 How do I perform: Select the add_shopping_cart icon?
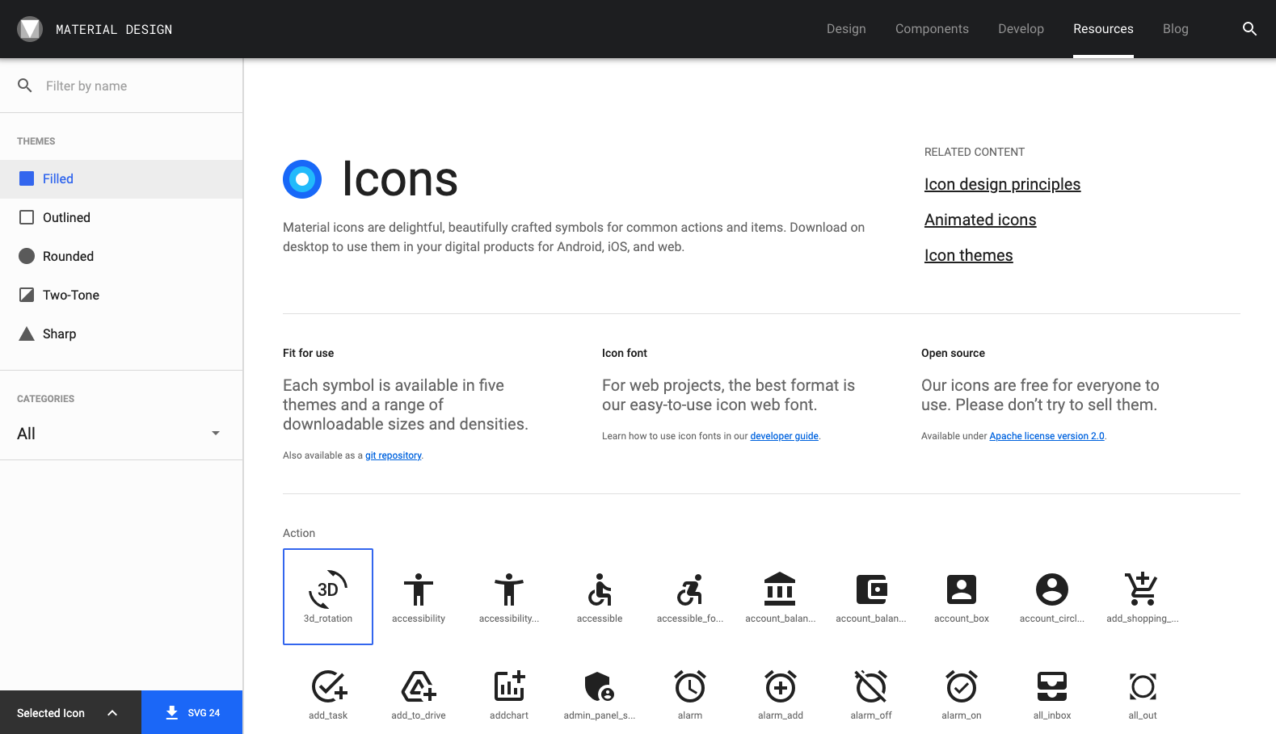tap(1143, 597)
